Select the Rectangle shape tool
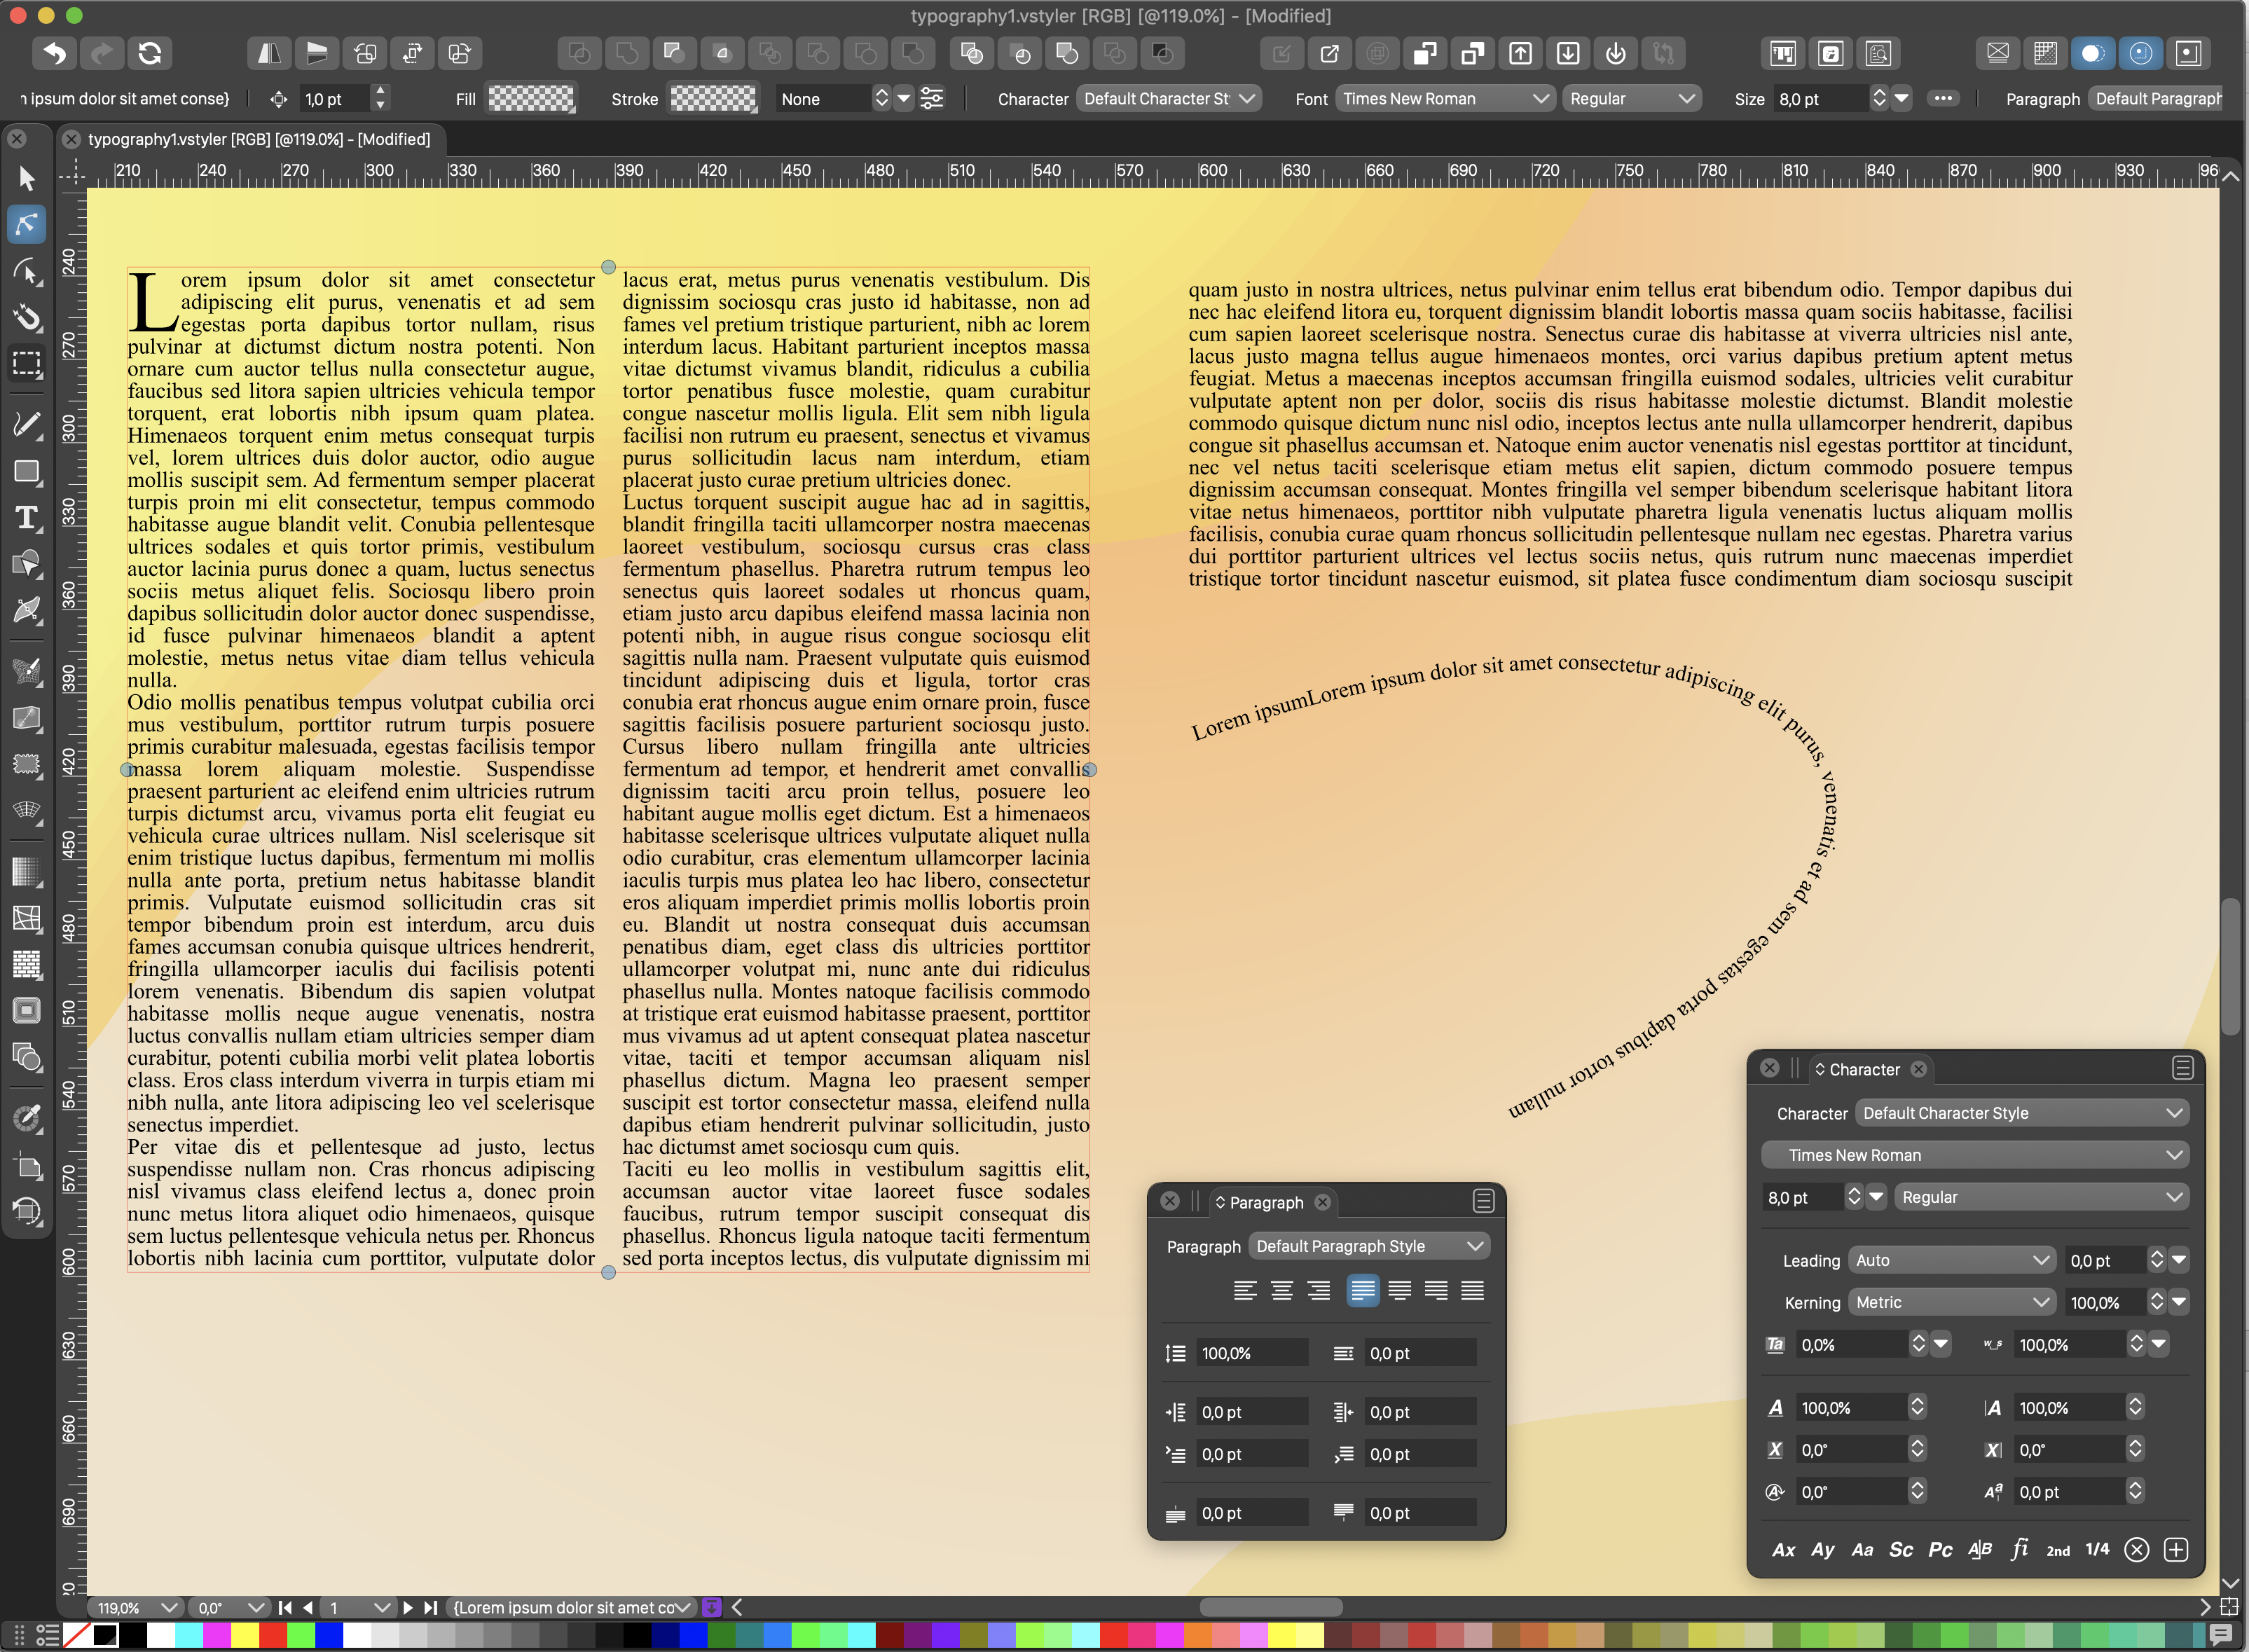This screenshot has width=2249, height=1652. [x=27, y=471]
